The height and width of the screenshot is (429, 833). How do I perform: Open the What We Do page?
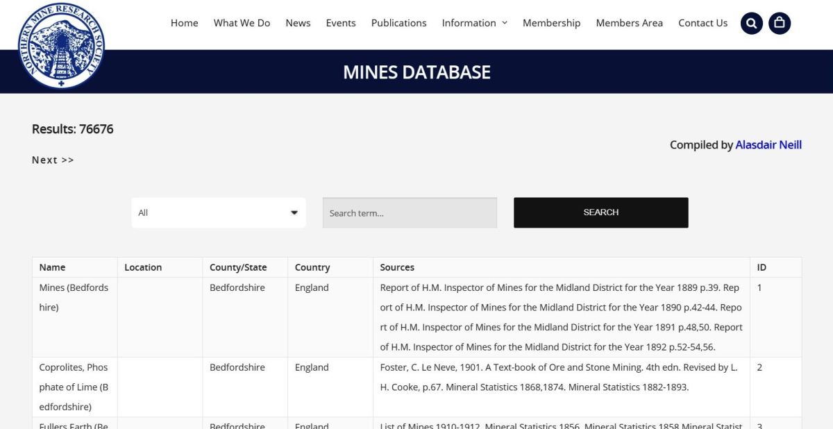242,23
